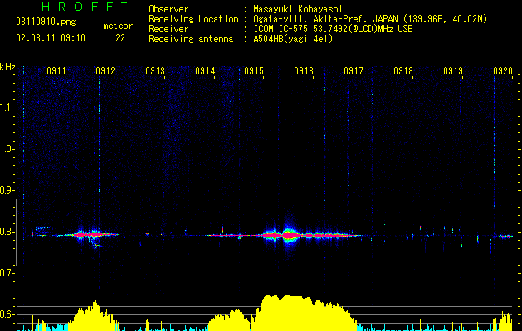The image size is (522, 331).
Task: Click the 0917 time marker
Action: pos(354,71)
